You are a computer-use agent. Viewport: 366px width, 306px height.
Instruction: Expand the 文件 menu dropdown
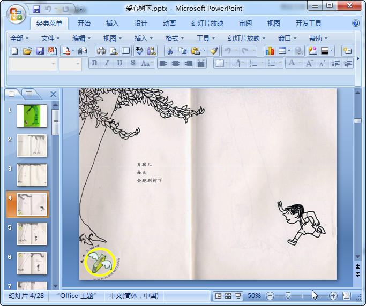[x=50, y=38]
